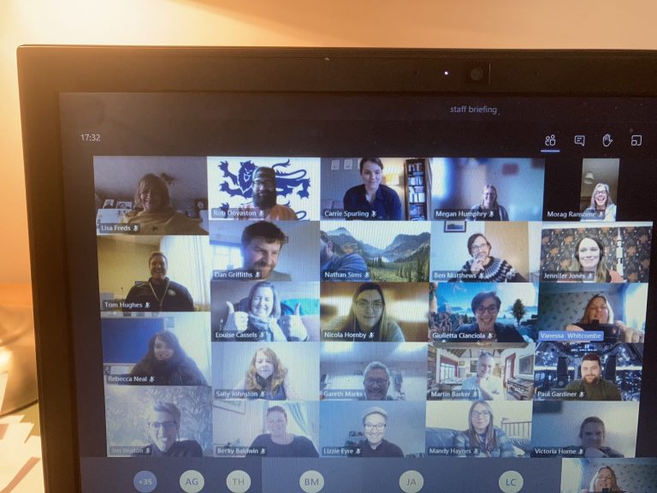Select Jen Beaton's video tile
This screenshot has height=493, width=657.
pyautogui.click(x=159, y=421)
